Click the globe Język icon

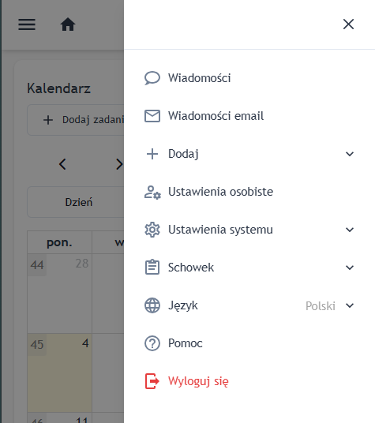click(x=152, y=305)
